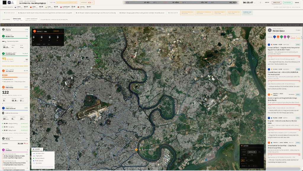
Task: Open the Analytics tab
Action: point(276,2)
